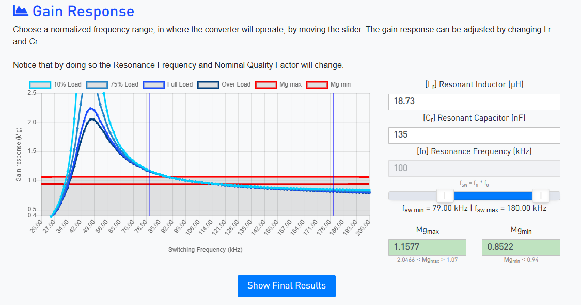Screen dimensions: 581x305
Task: Toggle the Over Load legend entry
Action: (x=208, y=84)
